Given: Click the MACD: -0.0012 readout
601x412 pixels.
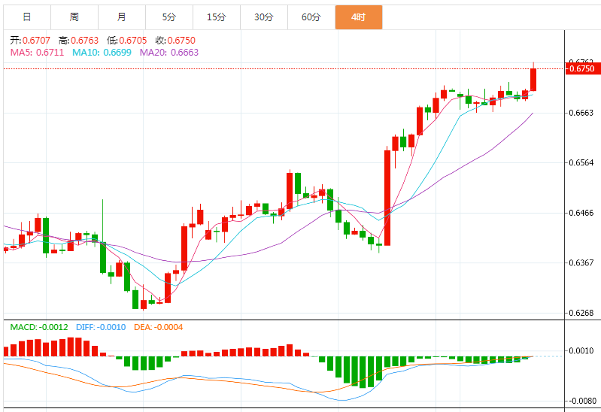Looking at the screenshot, I should tap(38, 327).
